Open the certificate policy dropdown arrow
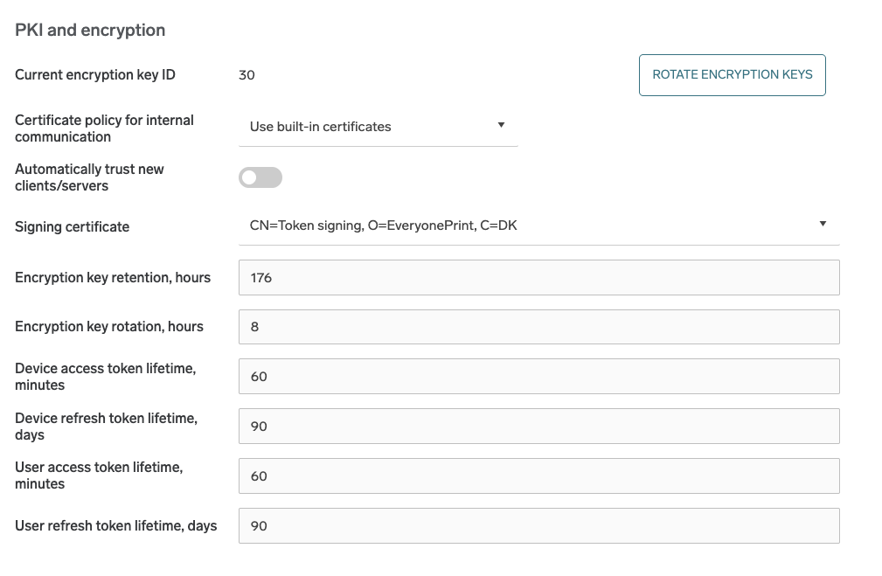 tap(501, 125)
